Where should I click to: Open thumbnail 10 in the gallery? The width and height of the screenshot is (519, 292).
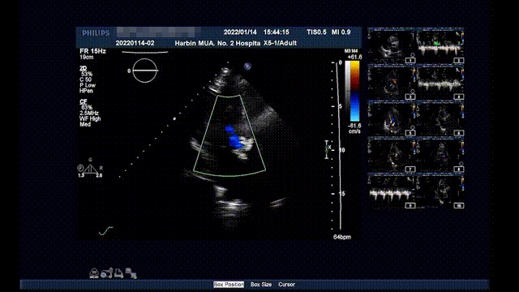[x=440, y=191]
